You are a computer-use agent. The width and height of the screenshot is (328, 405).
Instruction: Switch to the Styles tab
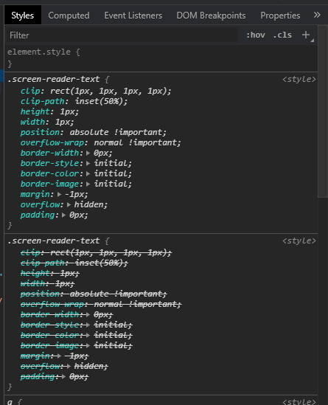(22, 15)
